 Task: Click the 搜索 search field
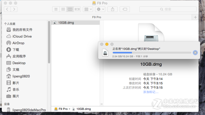(168, 9)
